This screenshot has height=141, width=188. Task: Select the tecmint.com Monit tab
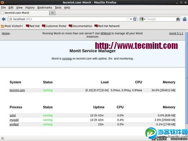click(24, 13)
